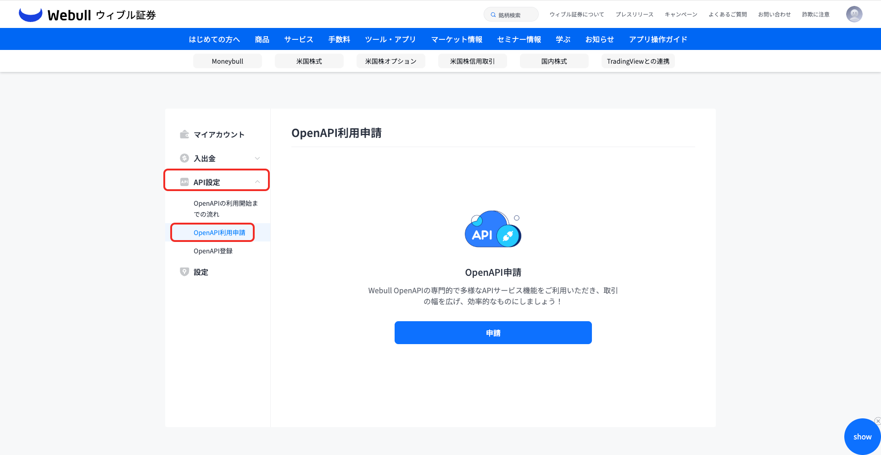Click the My Account wallet icon
Viewport: 881px width, 455px height.
pyautogui.click(x=184, y=134)
